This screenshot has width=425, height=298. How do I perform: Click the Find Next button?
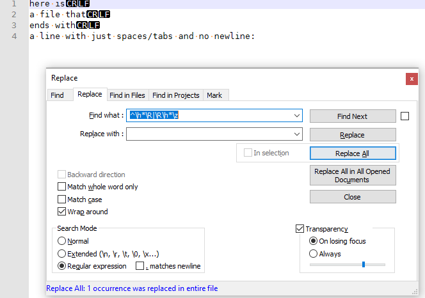pos(353,116)
